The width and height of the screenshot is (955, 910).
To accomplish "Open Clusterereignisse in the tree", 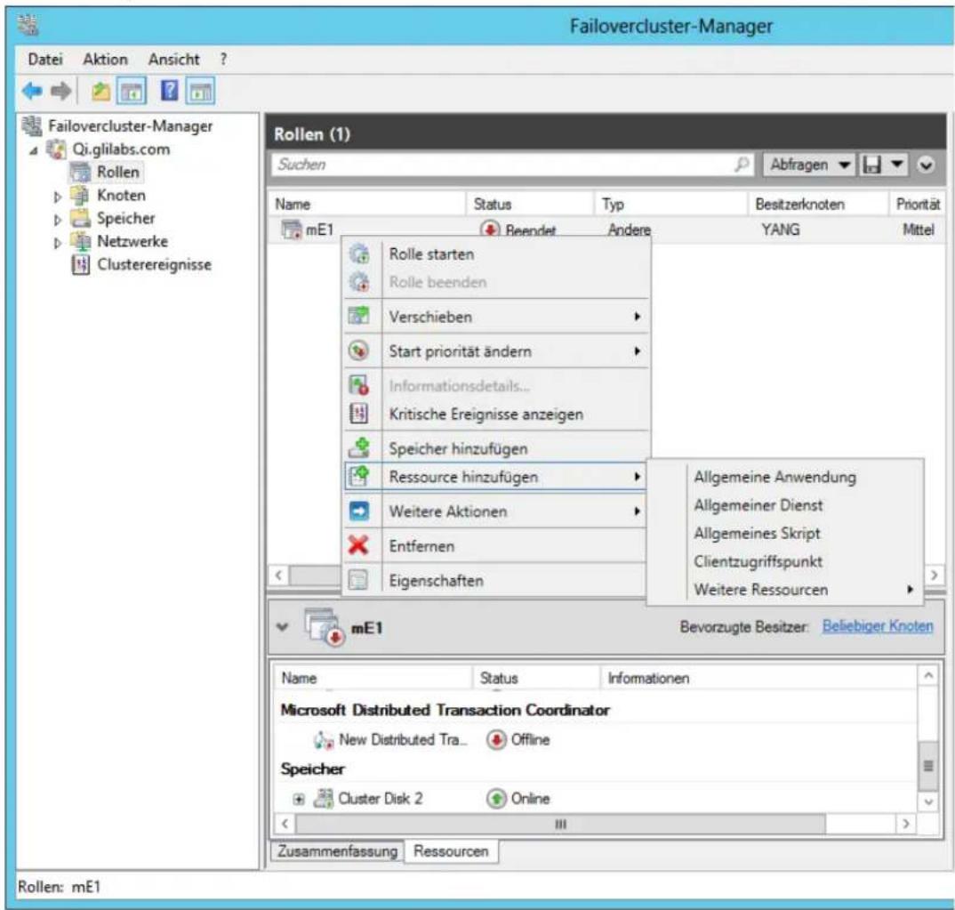I will coord(154,264).
